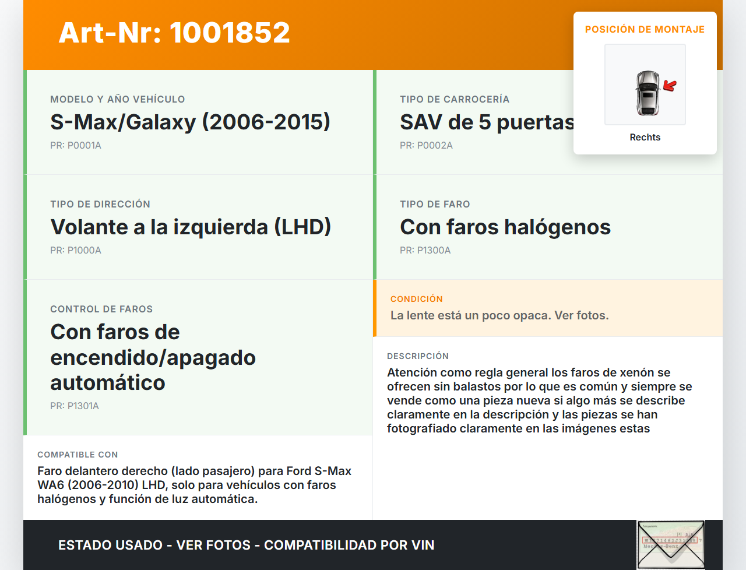The width and height of the screenshot is (746, 570).
Task: Click the Rechts label under car image
Action: [x=645, y=137]
